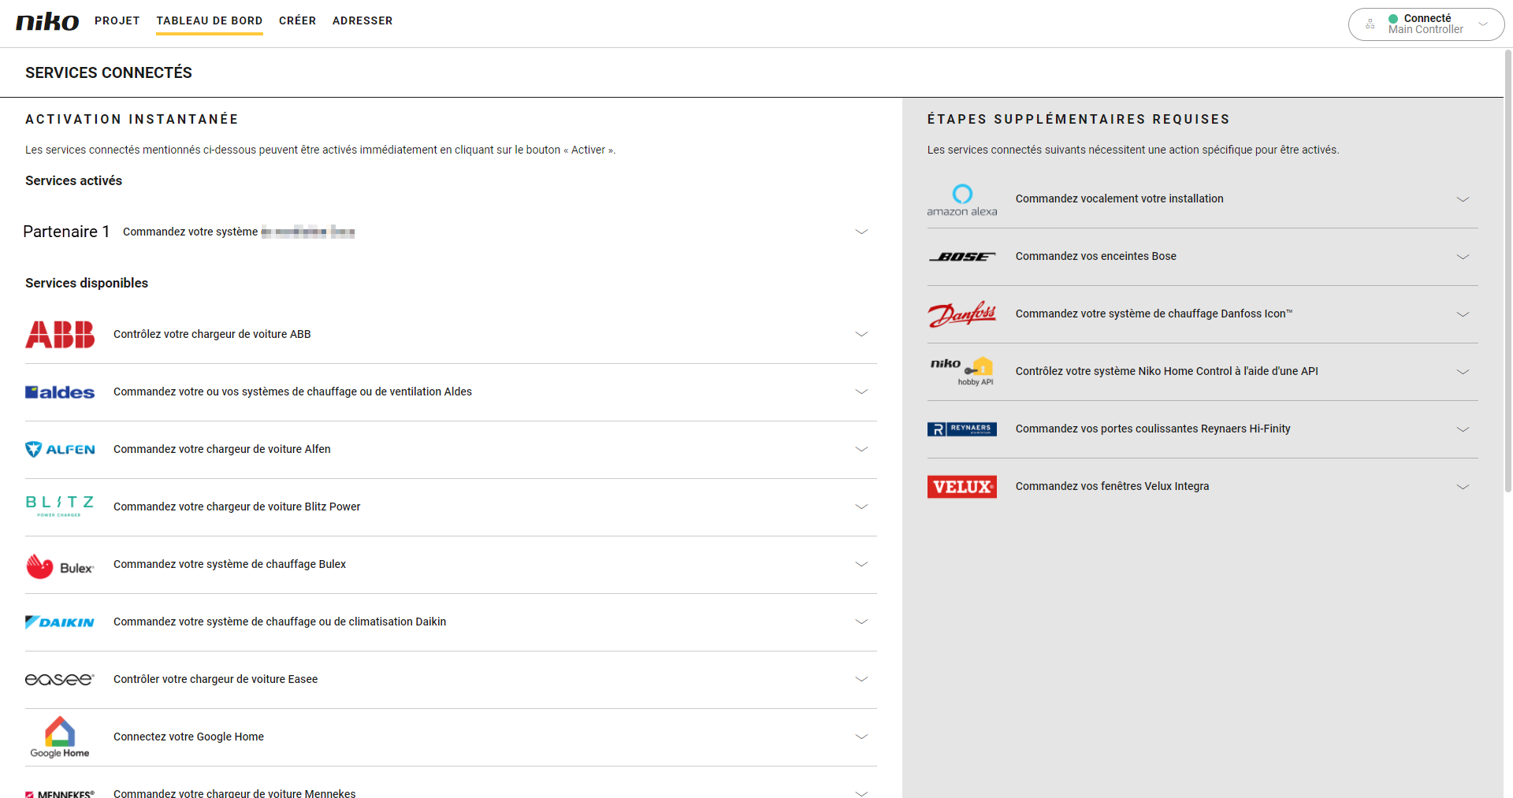Image resolution: width=1513 pixels, height=798 pixels.
Task: Click the Velux logo
Action: pos(961,487)
